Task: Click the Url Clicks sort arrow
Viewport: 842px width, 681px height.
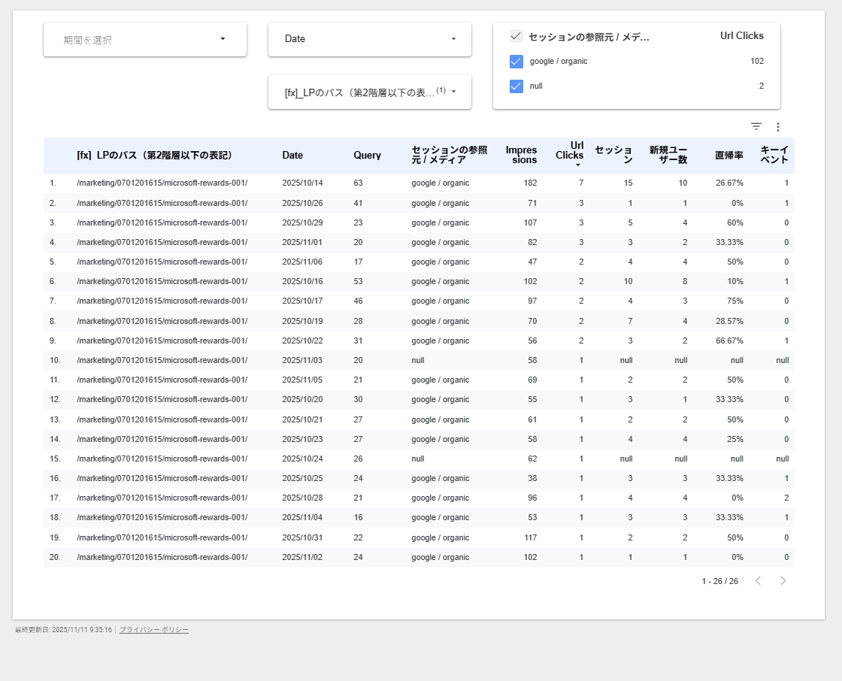Action: (577, 165)
